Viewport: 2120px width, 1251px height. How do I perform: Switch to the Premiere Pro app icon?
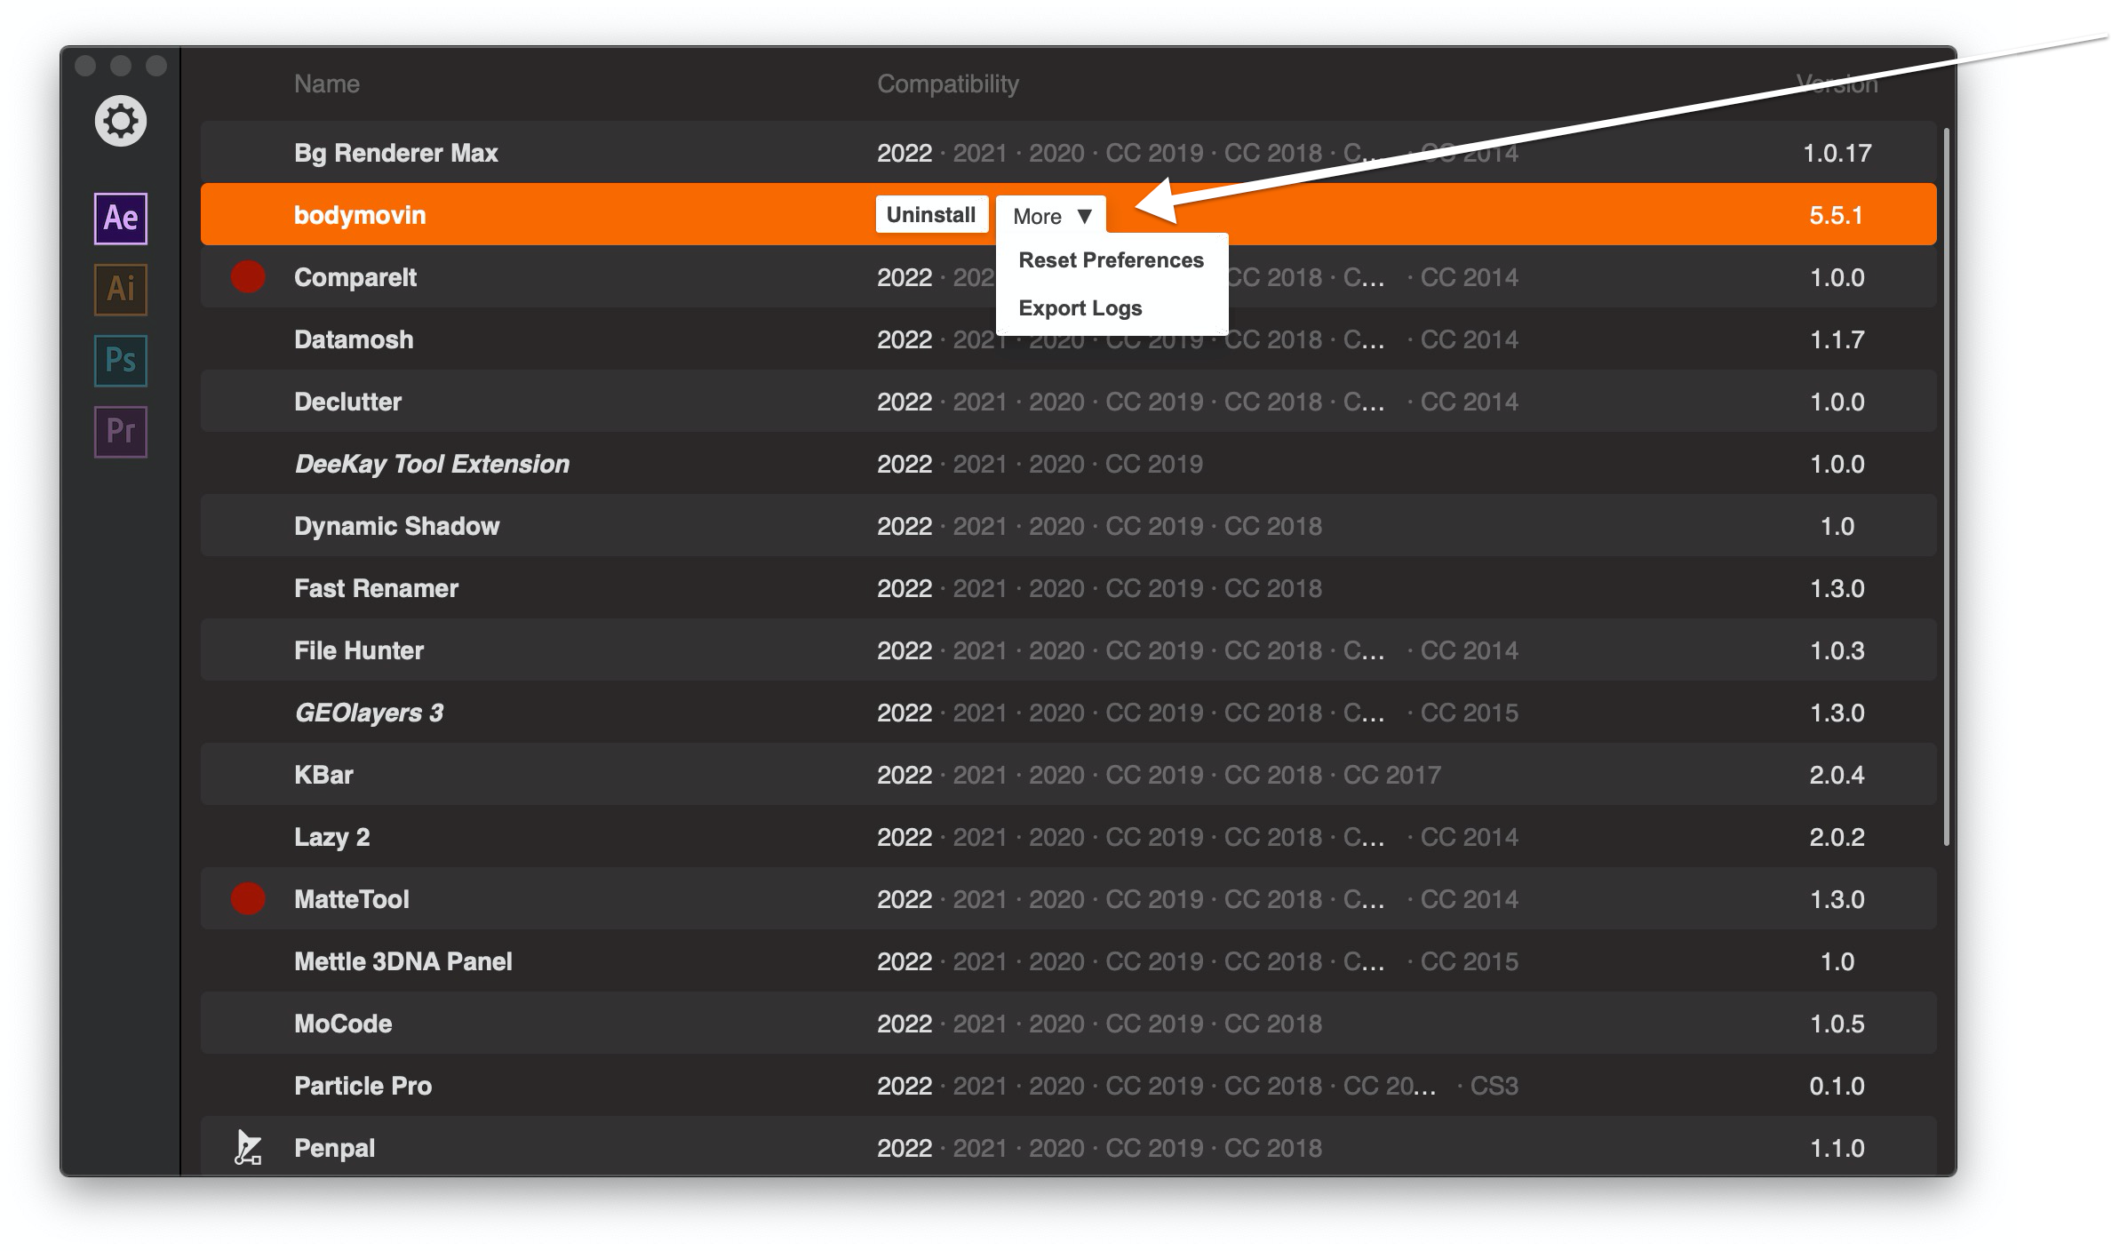point(121,431)
